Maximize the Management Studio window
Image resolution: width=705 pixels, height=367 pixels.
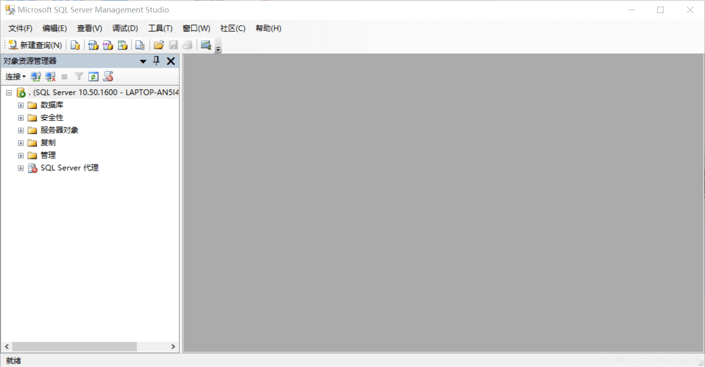tap(661, 10)
